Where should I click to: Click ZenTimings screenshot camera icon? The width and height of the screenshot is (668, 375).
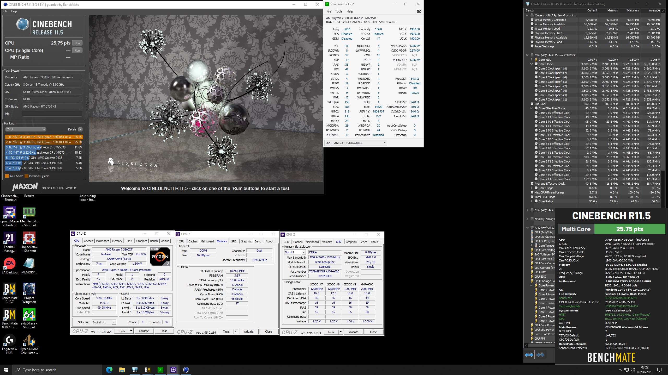419,11
